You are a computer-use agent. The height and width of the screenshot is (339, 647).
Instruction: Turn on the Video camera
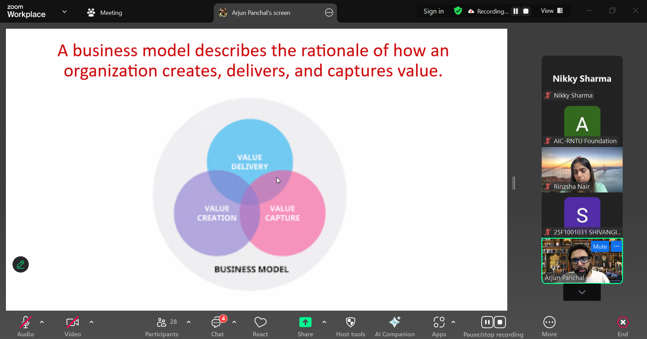(x=73, y=323)
